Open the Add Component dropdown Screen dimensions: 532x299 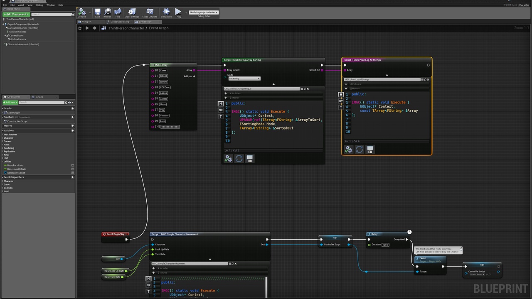point(16,14)
